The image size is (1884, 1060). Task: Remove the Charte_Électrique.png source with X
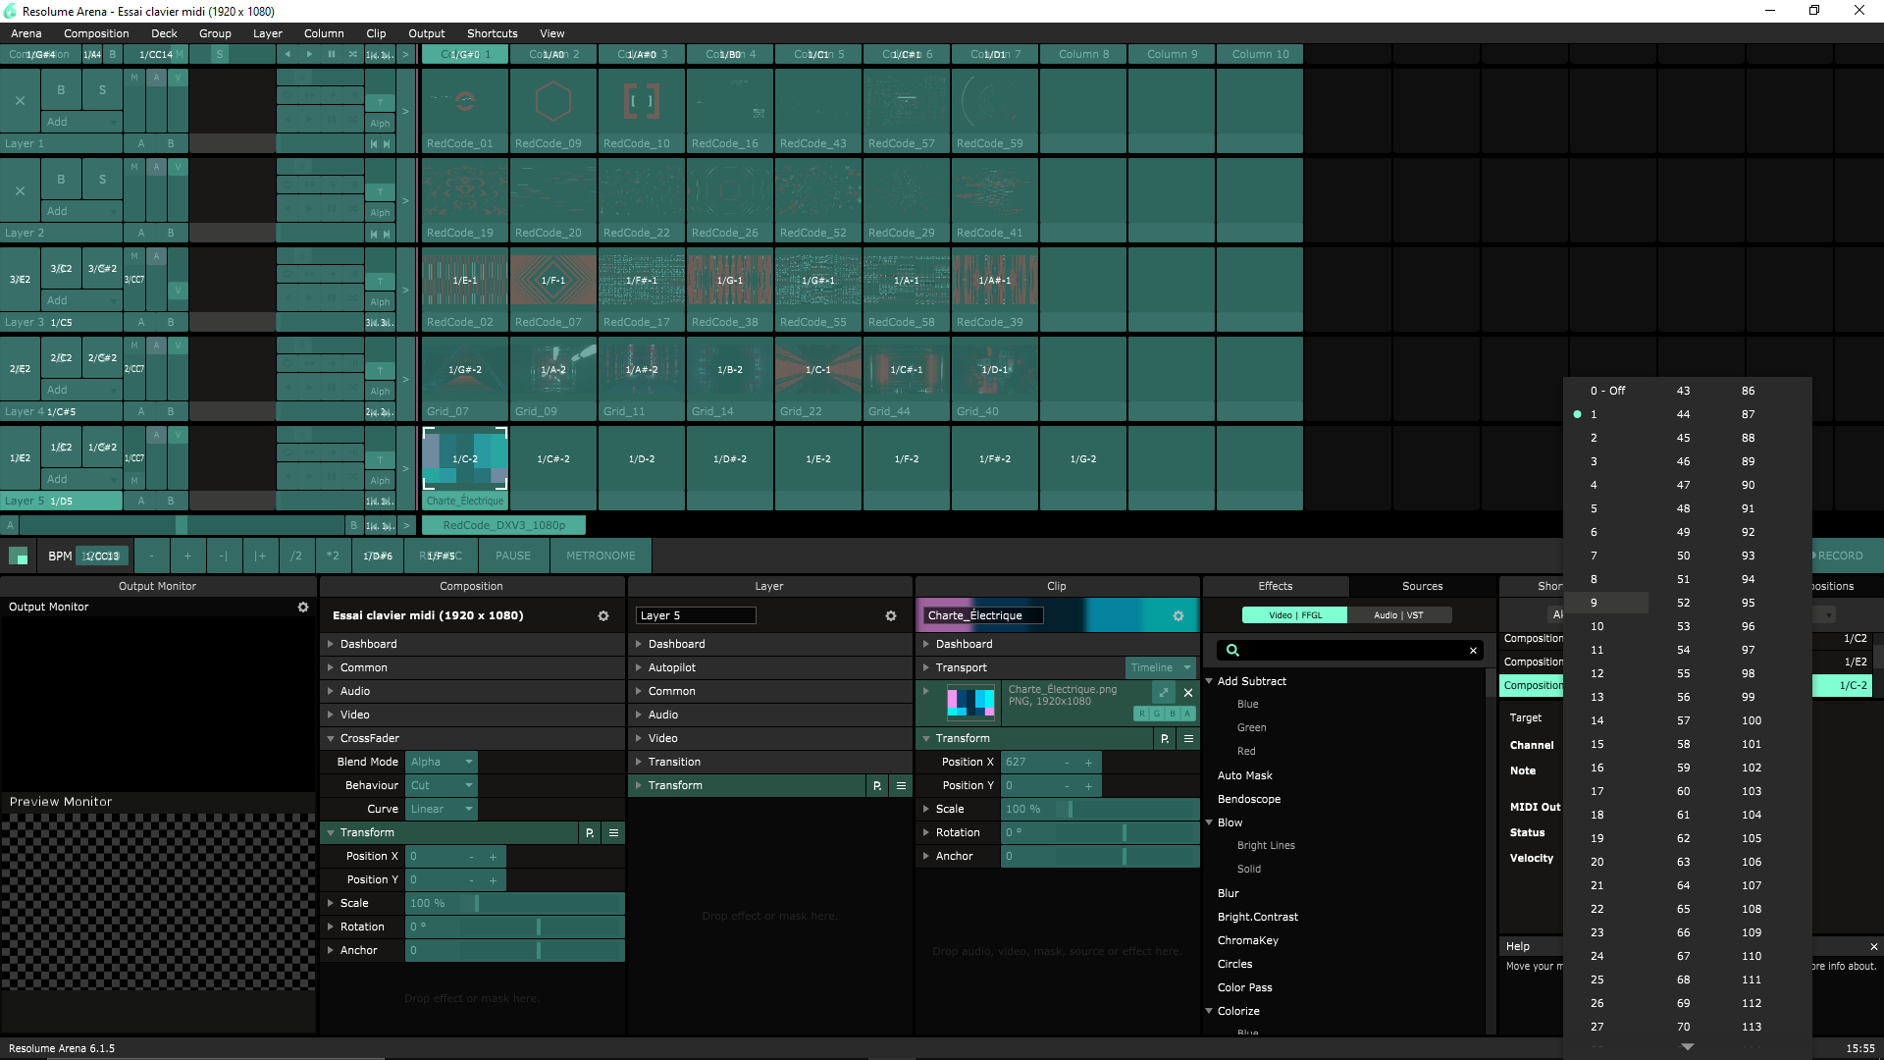point(1188,693)
